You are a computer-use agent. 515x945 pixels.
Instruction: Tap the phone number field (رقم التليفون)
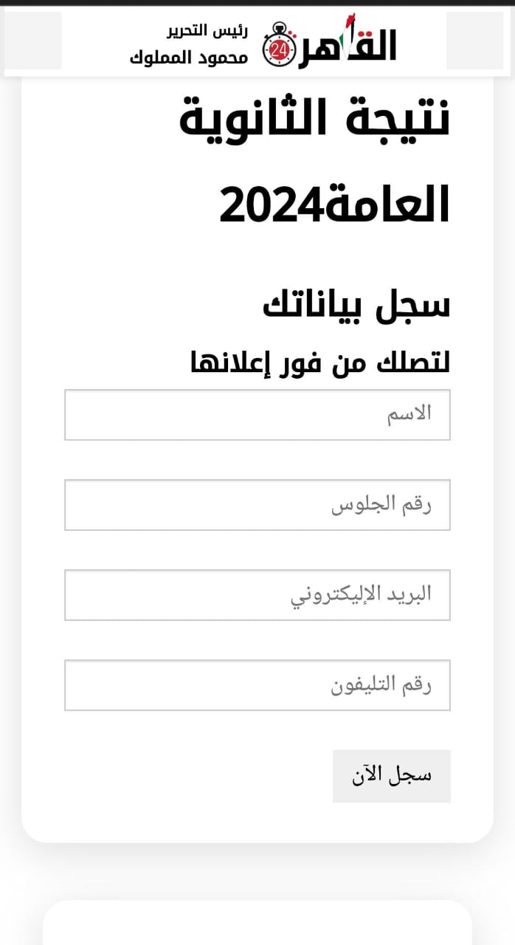(x=257, y=685)
